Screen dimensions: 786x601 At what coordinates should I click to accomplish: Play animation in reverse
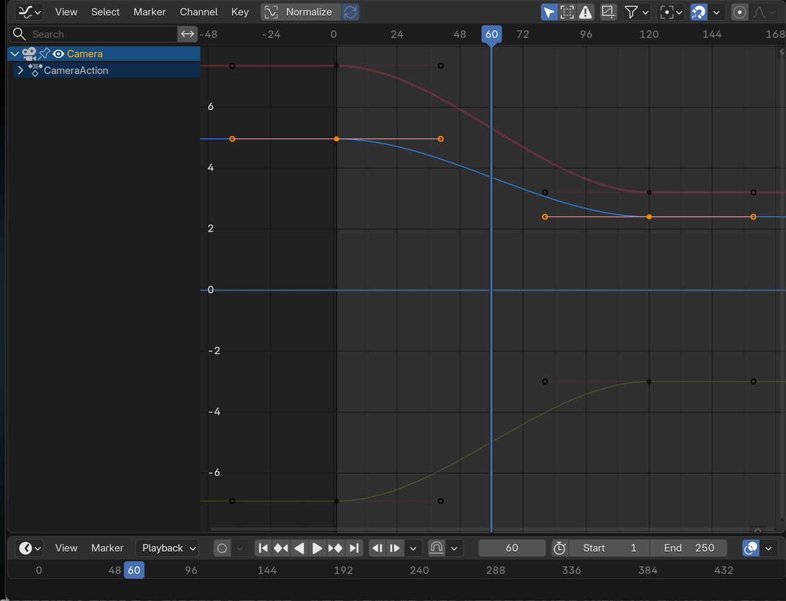coord(299,548)
